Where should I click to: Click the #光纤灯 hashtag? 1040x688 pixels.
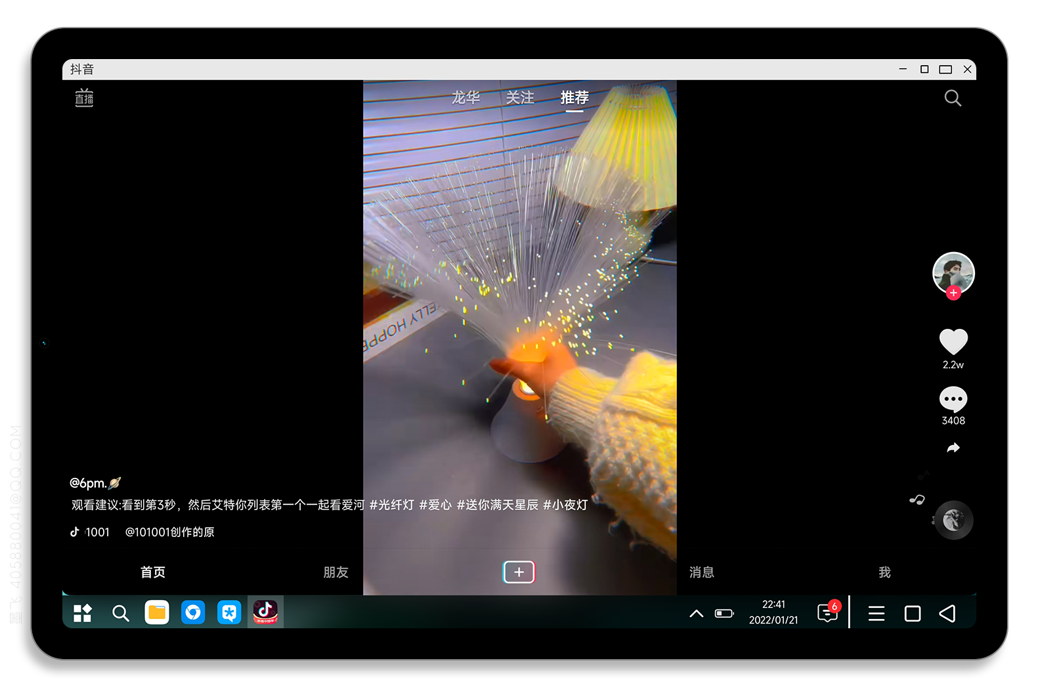click(x=392, y=505)
